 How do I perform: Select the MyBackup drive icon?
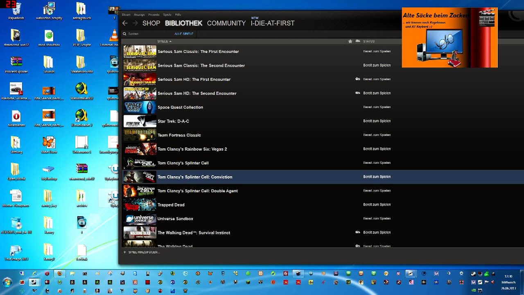coord(49,172)
